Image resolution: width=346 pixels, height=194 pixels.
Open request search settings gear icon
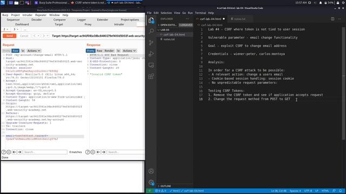pyautogui.click(x=9, y=152)
